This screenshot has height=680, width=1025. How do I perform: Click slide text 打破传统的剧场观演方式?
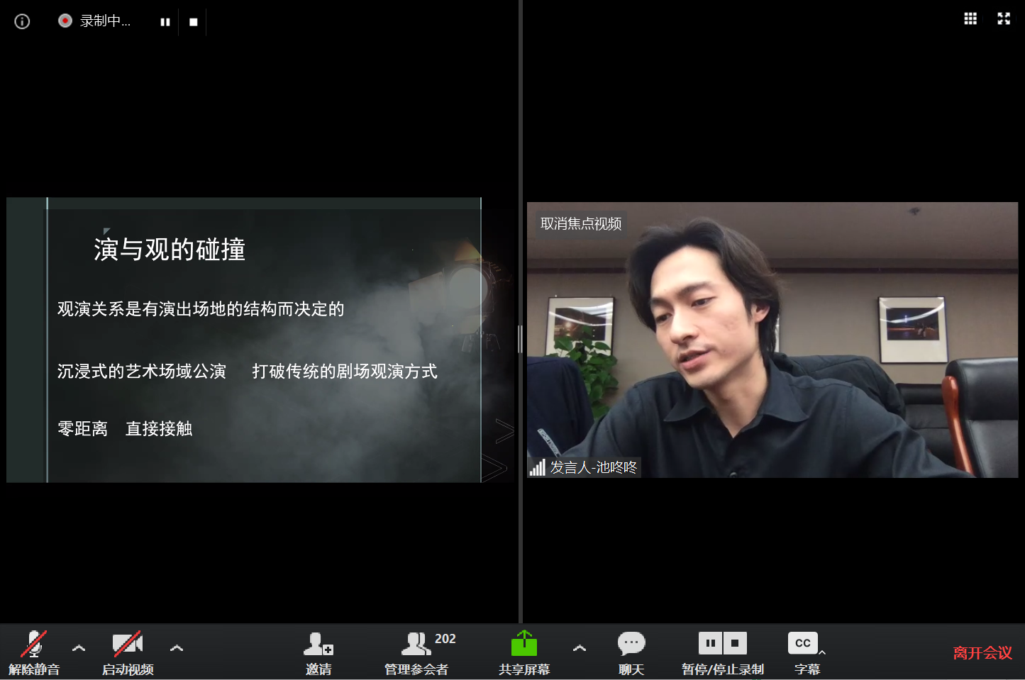[x=345, y=372]
